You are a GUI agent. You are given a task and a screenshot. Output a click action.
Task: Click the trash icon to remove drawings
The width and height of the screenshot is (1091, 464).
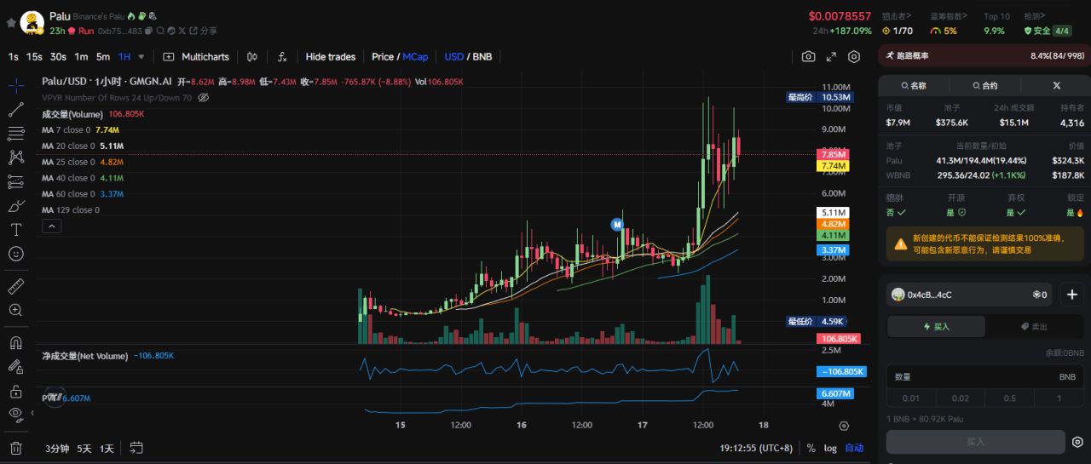point(15,448)
